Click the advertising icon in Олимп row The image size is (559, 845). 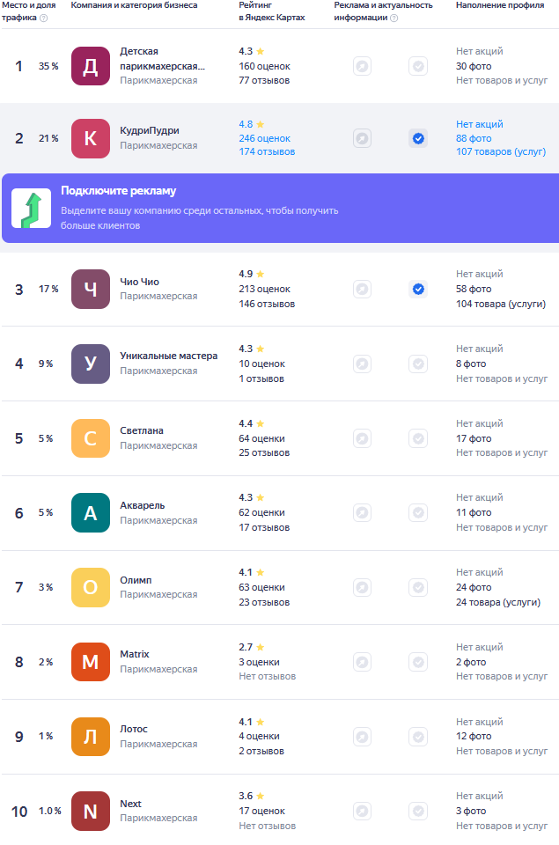pos(362,587)
